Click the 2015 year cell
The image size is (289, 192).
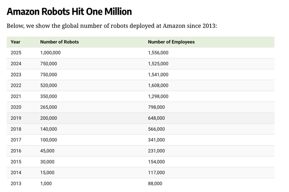[x=16, y=161]
